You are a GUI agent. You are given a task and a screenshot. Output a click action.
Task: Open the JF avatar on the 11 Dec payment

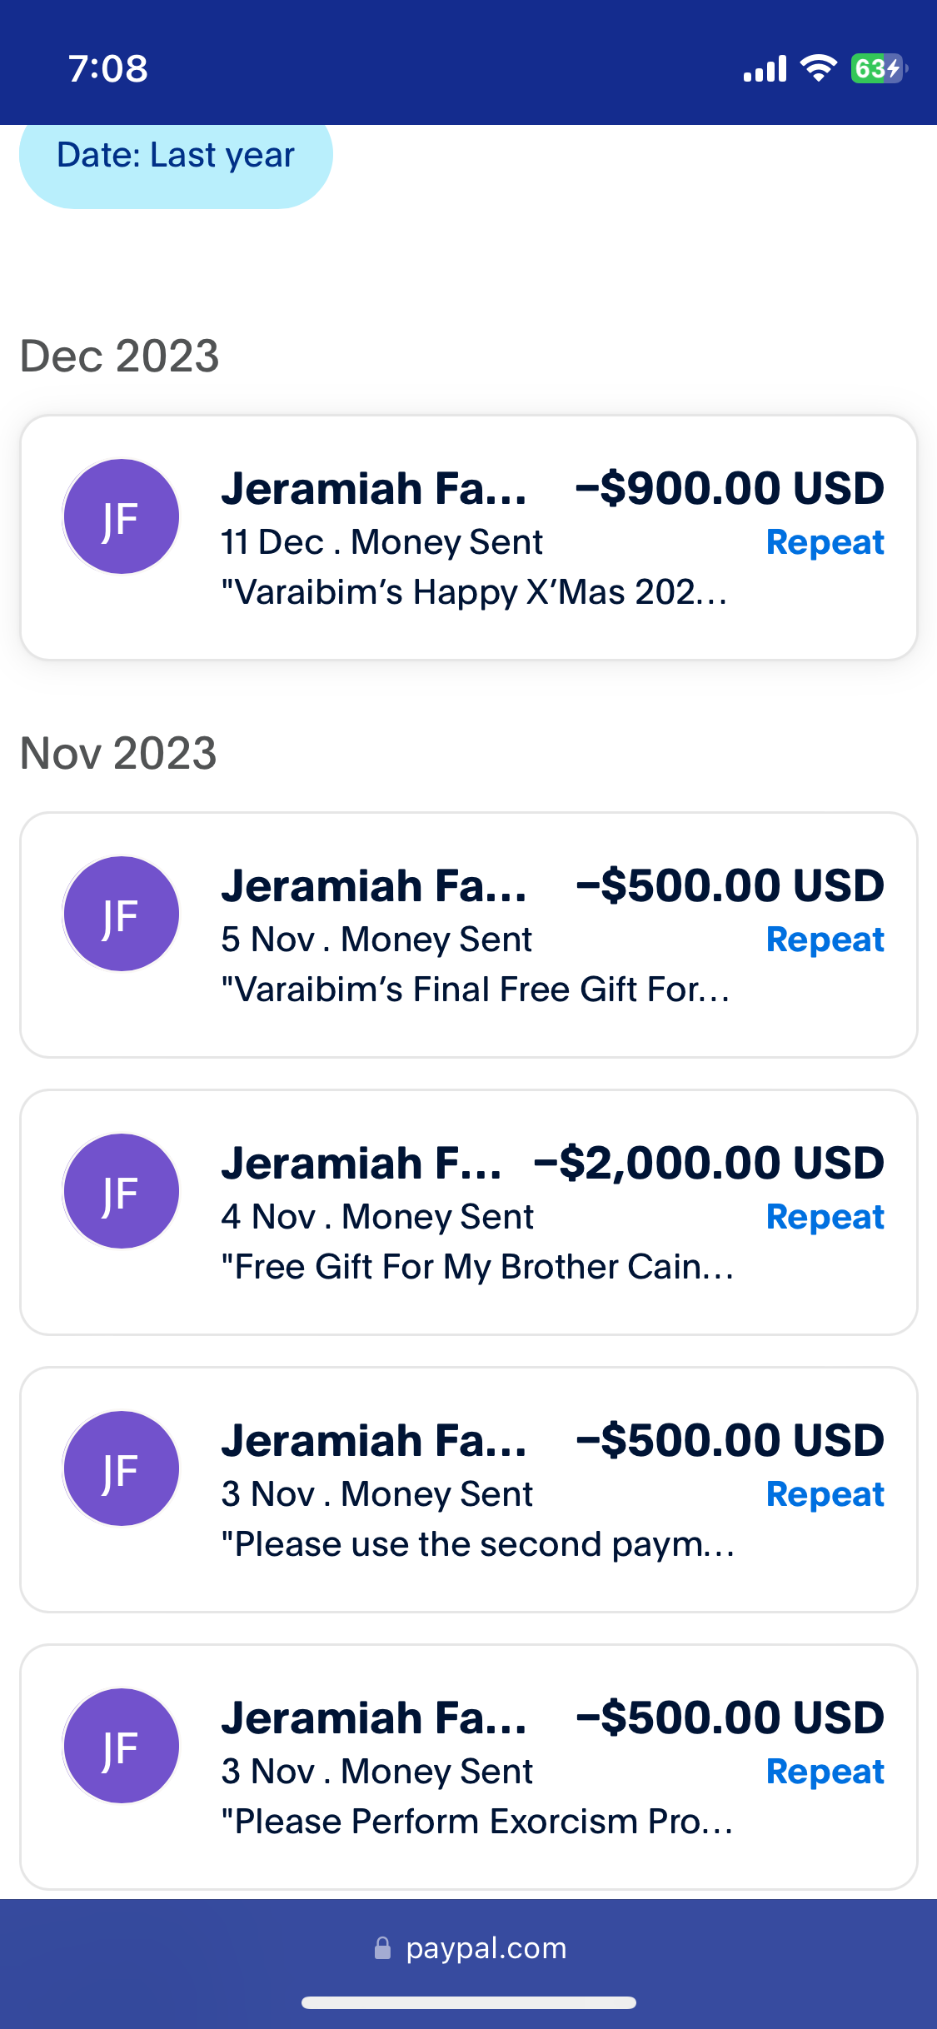122,516
